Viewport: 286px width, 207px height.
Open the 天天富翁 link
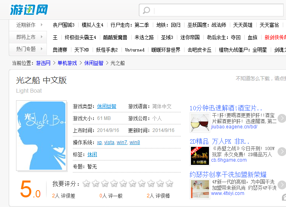[x=269, y=25]
